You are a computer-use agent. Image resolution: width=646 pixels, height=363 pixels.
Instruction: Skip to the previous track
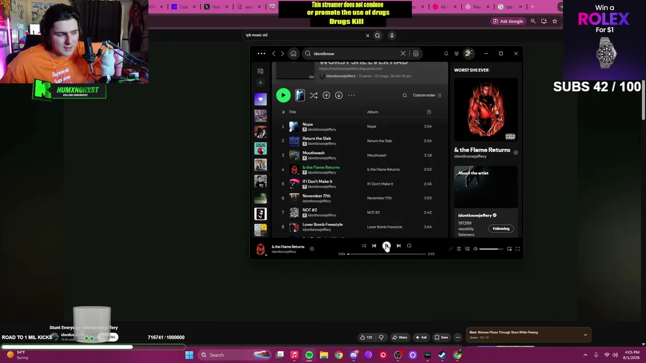(x=374, y=246)
